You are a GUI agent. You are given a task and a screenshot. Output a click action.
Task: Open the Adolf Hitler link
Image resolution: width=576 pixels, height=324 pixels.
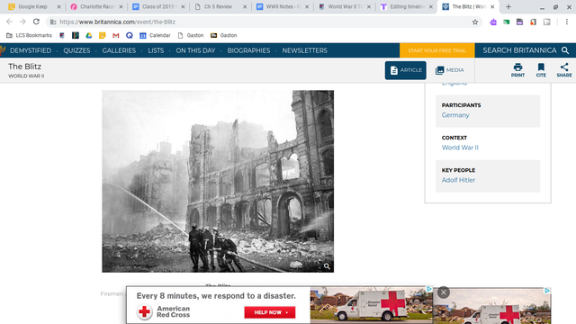pyautogui.click(x=458, y=180)
